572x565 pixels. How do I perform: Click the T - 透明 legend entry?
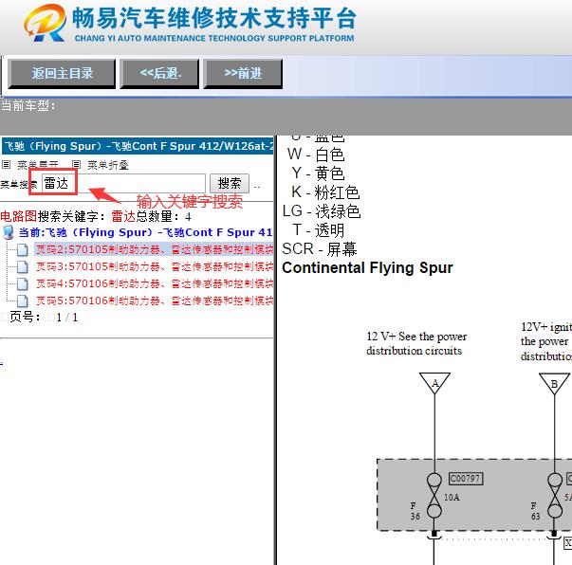[319, 230]
